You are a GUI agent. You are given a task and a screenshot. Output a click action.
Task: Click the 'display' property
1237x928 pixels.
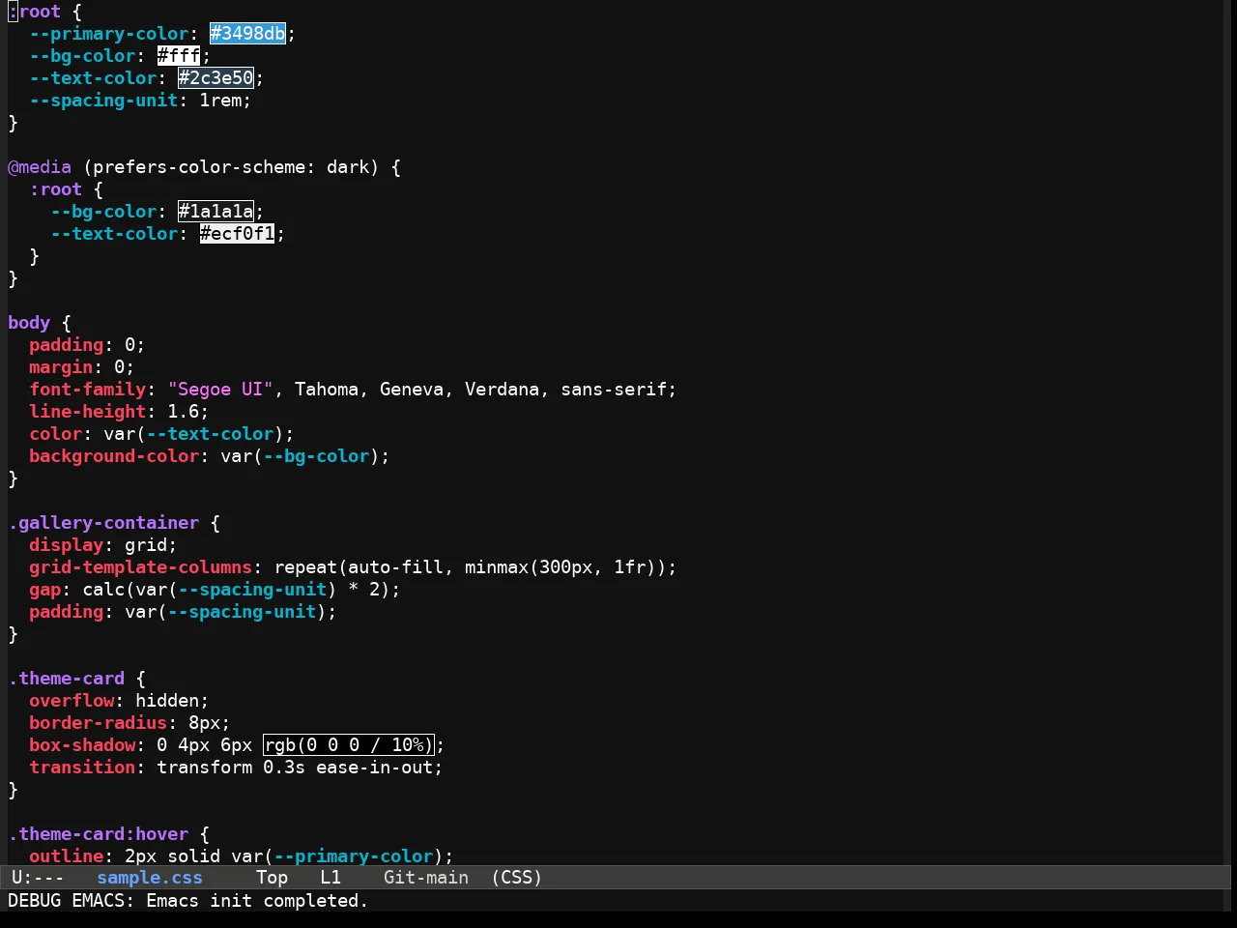coord(67,545)
